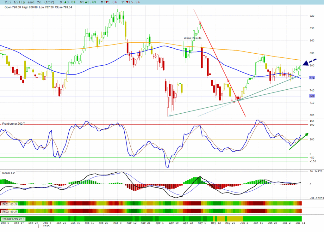Click the Frontrunner 262.7 indicator label
The height and width of the screenshot is (232, 324).
13,124
